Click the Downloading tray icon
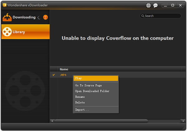Viewport: 187px width, 131px height. click(x=7, y=17)
